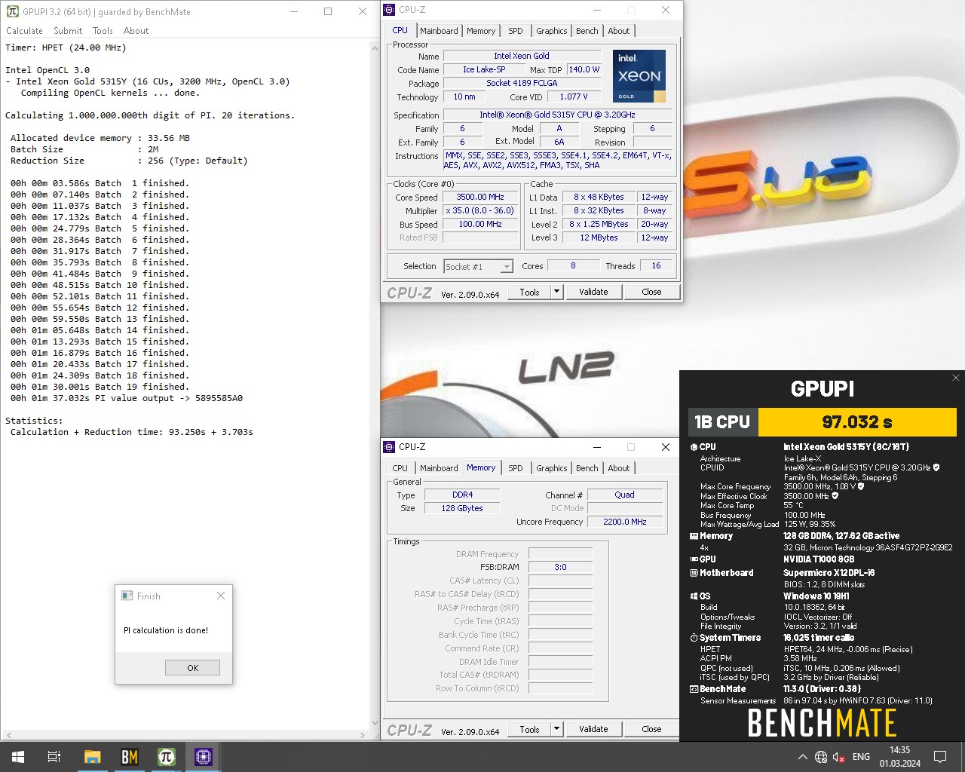Select Memory tab in lower CPU-Z
The height and width of the screenshot is (772, 965).
coord(481,467)
